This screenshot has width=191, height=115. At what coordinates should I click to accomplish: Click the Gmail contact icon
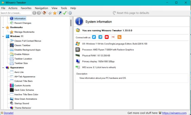[113, 37]
